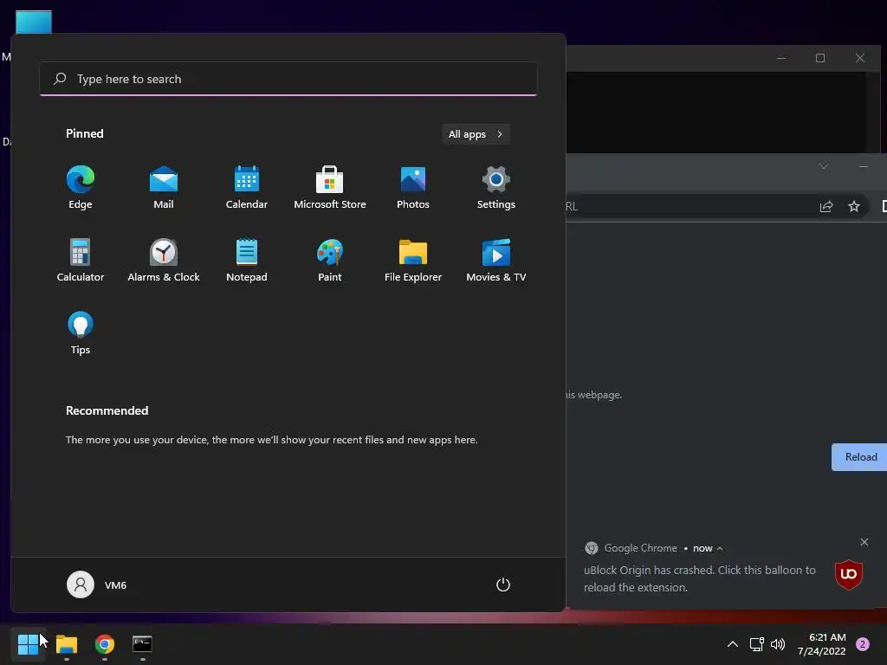Viewport: 887px width, 665px height.
Task: Launch the Photos app
Action: 413,188
